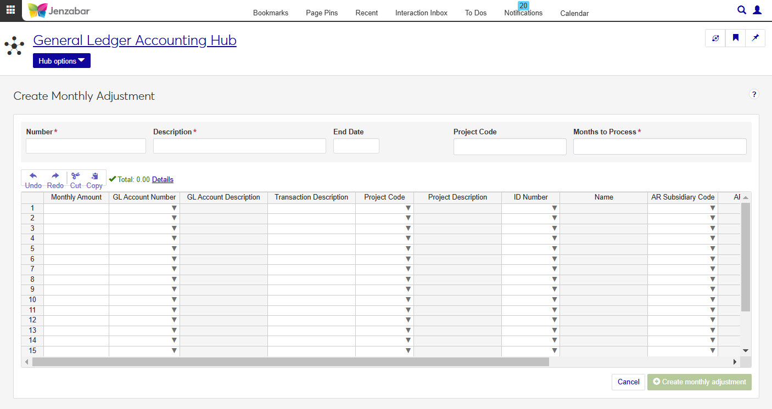This screenshot has height=409, width=772.
Task: Open ID Number dropdown in row 5
Action: (554, 248)
